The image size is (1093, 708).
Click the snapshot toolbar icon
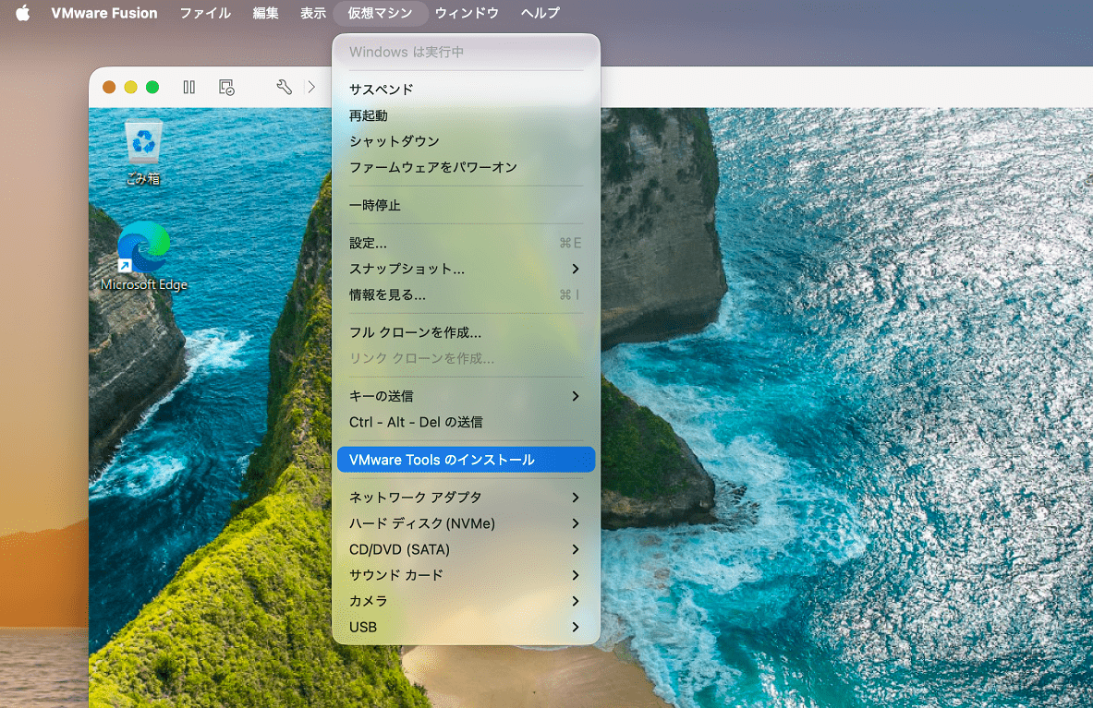point(226,87)
